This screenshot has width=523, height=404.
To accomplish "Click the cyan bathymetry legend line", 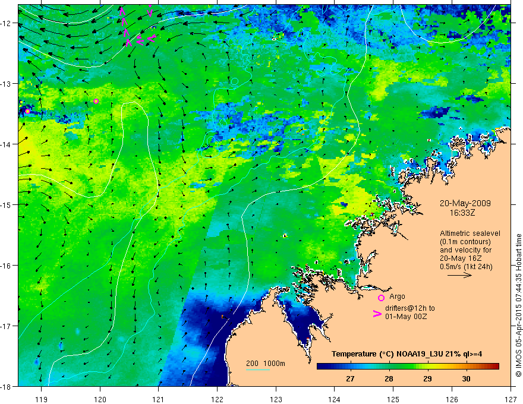I will click(x=257, y=370).
